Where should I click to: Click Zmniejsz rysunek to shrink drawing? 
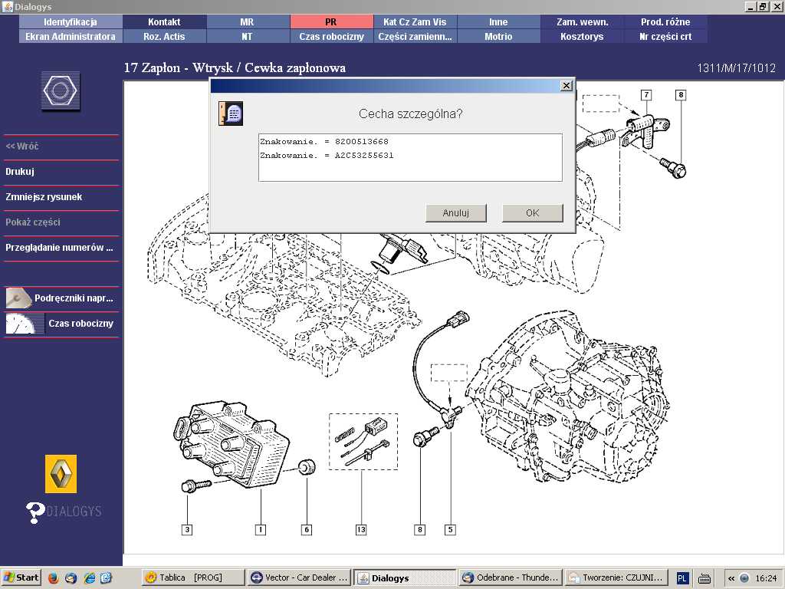[x=61, y=197]
